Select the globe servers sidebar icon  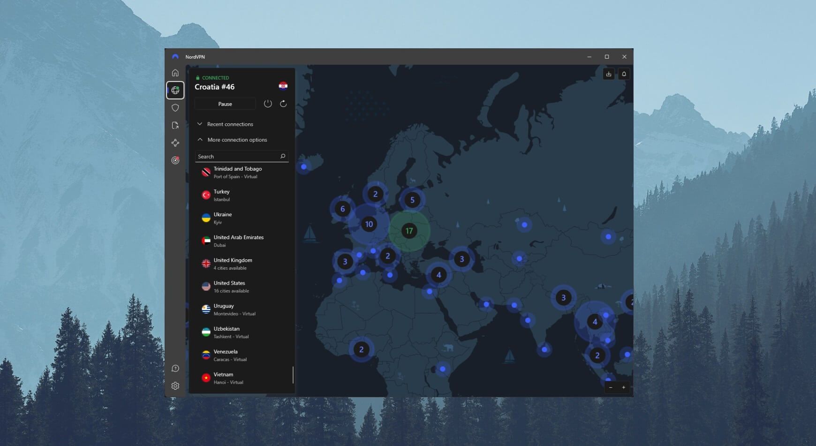(x=175, y=90)
